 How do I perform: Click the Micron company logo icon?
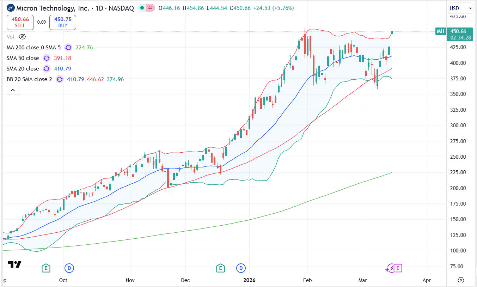[x=11, y=8]
